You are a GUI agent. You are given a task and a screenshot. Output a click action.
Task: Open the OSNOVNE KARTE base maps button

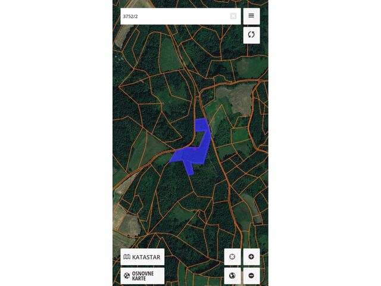[x=142, y=276]
